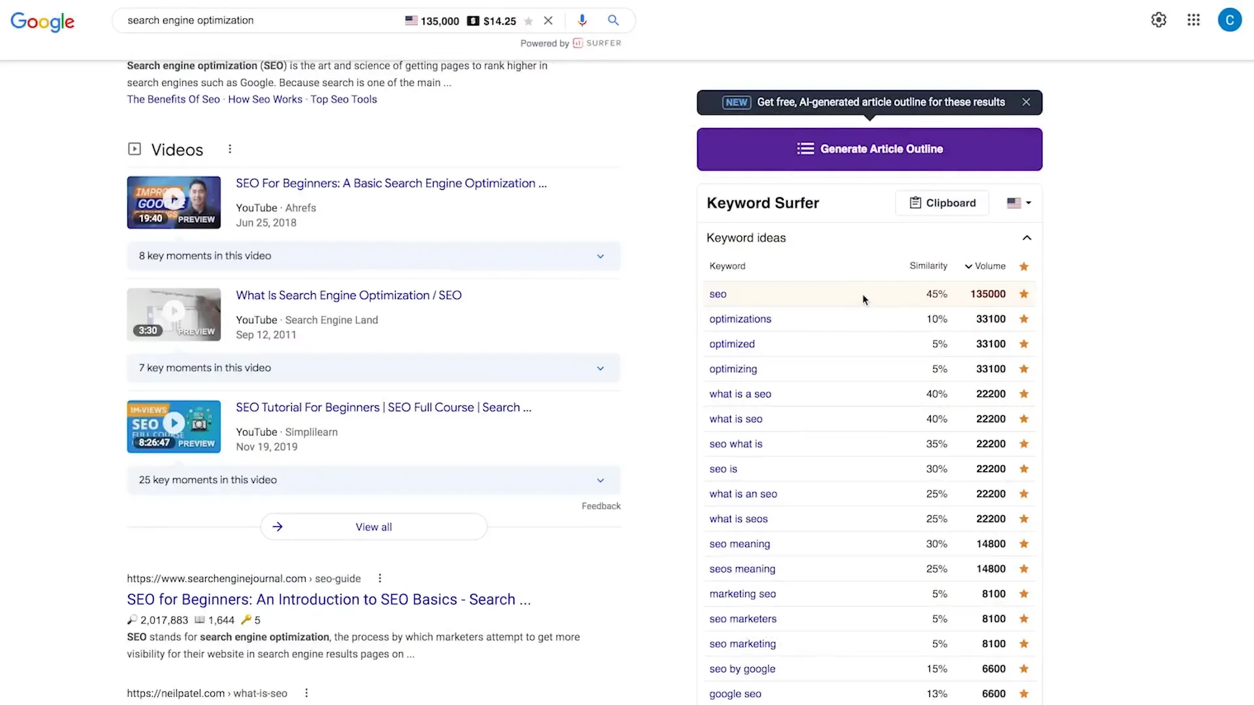Dismiss the AI-generated outline tooltip
Viewport: 1254px width, 705px height.
pos(1026,102)
